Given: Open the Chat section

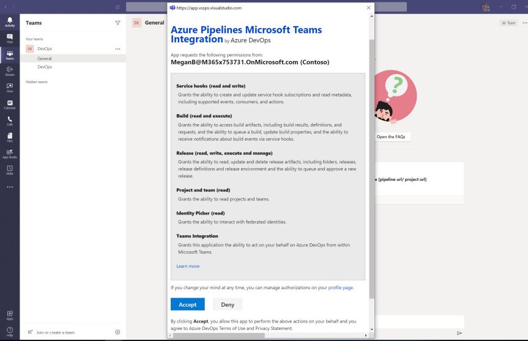Looking at the screenshot, I should (x=9, y=38).
